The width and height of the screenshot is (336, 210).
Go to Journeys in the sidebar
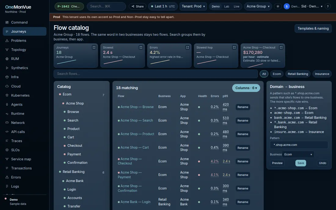(x=25, y=31)
